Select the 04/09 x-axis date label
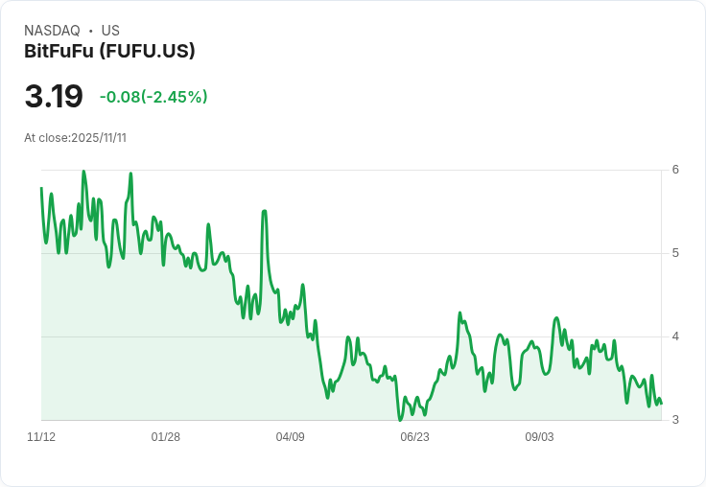The image size is (706, 487). (x=290, y=437)
